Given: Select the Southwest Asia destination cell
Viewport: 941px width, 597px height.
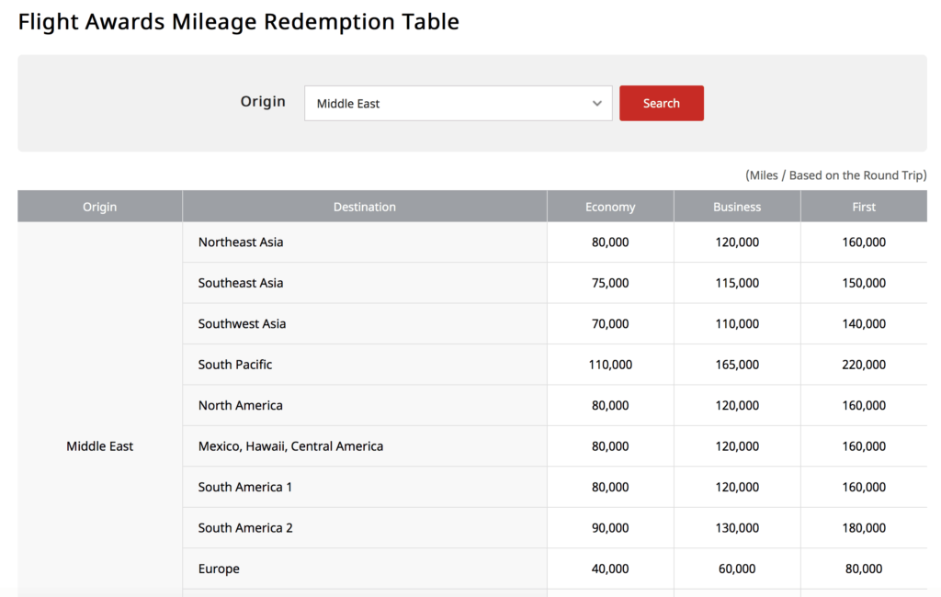Looking at the screenshot, I should (x=242, y=324).
